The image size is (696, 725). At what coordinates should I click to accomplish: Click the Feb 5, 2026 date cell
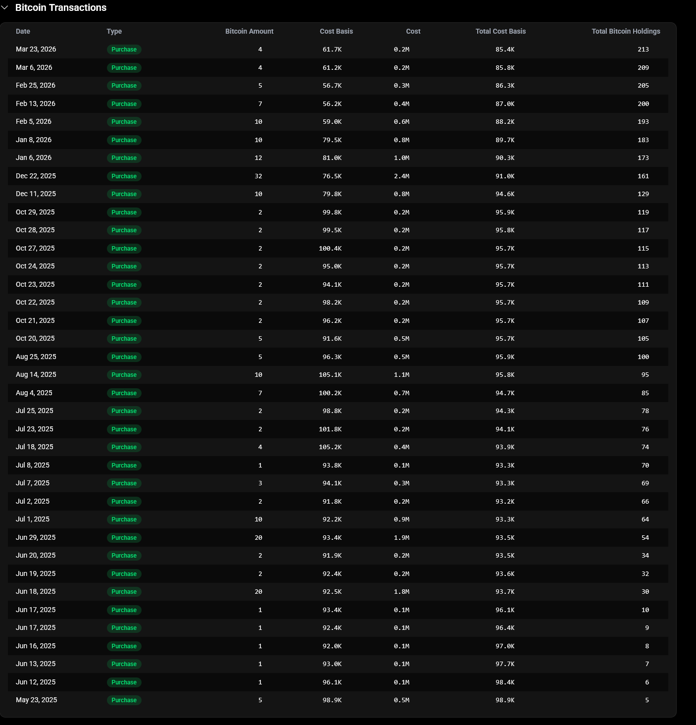34,121
